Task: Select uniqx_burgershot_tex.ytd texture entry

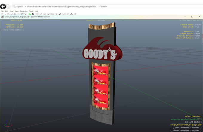Action: (184, 119)
